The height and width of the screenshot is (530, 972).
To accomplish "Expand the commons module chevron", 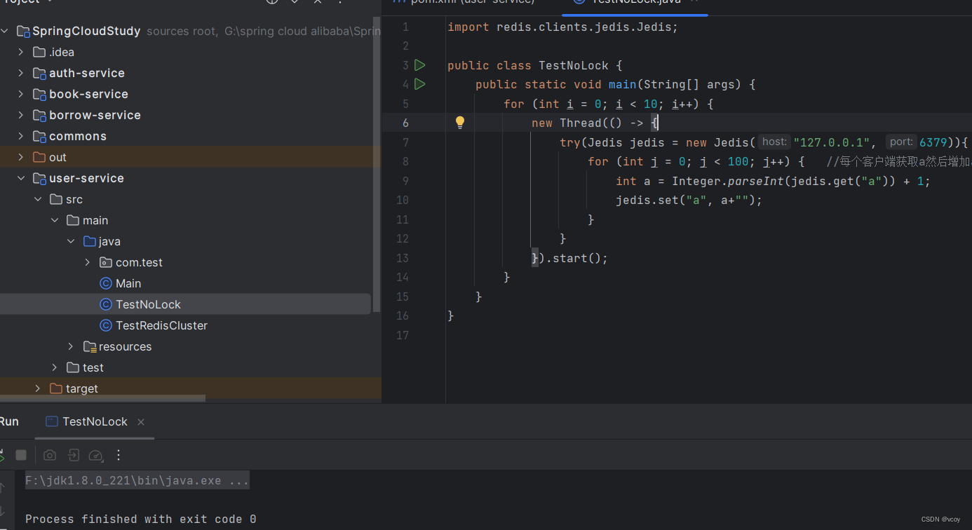I will 21,136.
